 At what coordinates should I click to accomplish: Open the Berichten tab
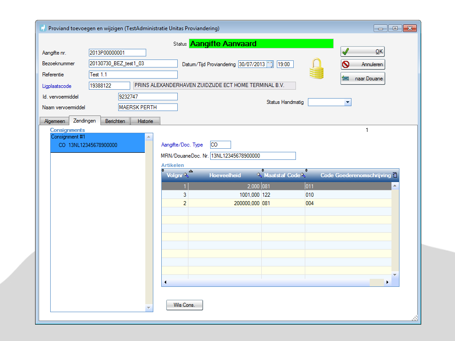point(115,121)
